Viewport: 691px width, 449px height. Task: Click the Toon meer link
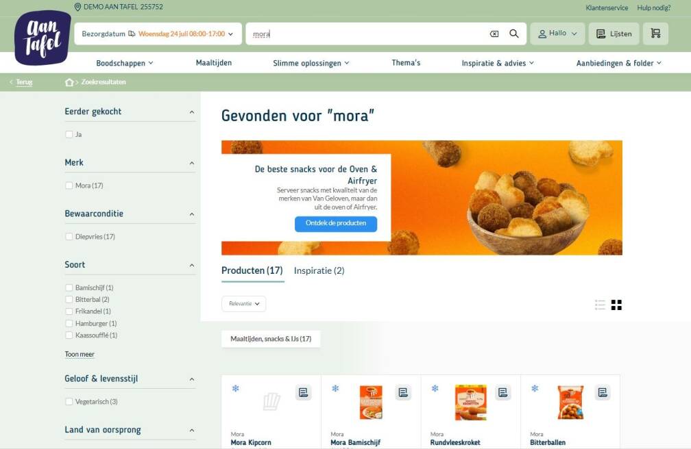80,355
